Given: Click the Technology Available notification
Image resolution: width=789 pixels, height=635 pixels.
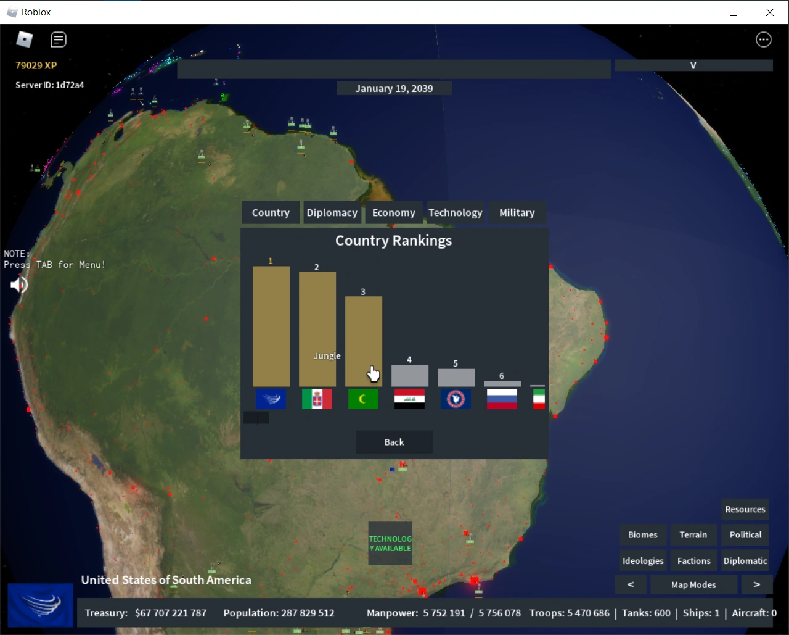Looking at the screenshot, I should [390, 543].
